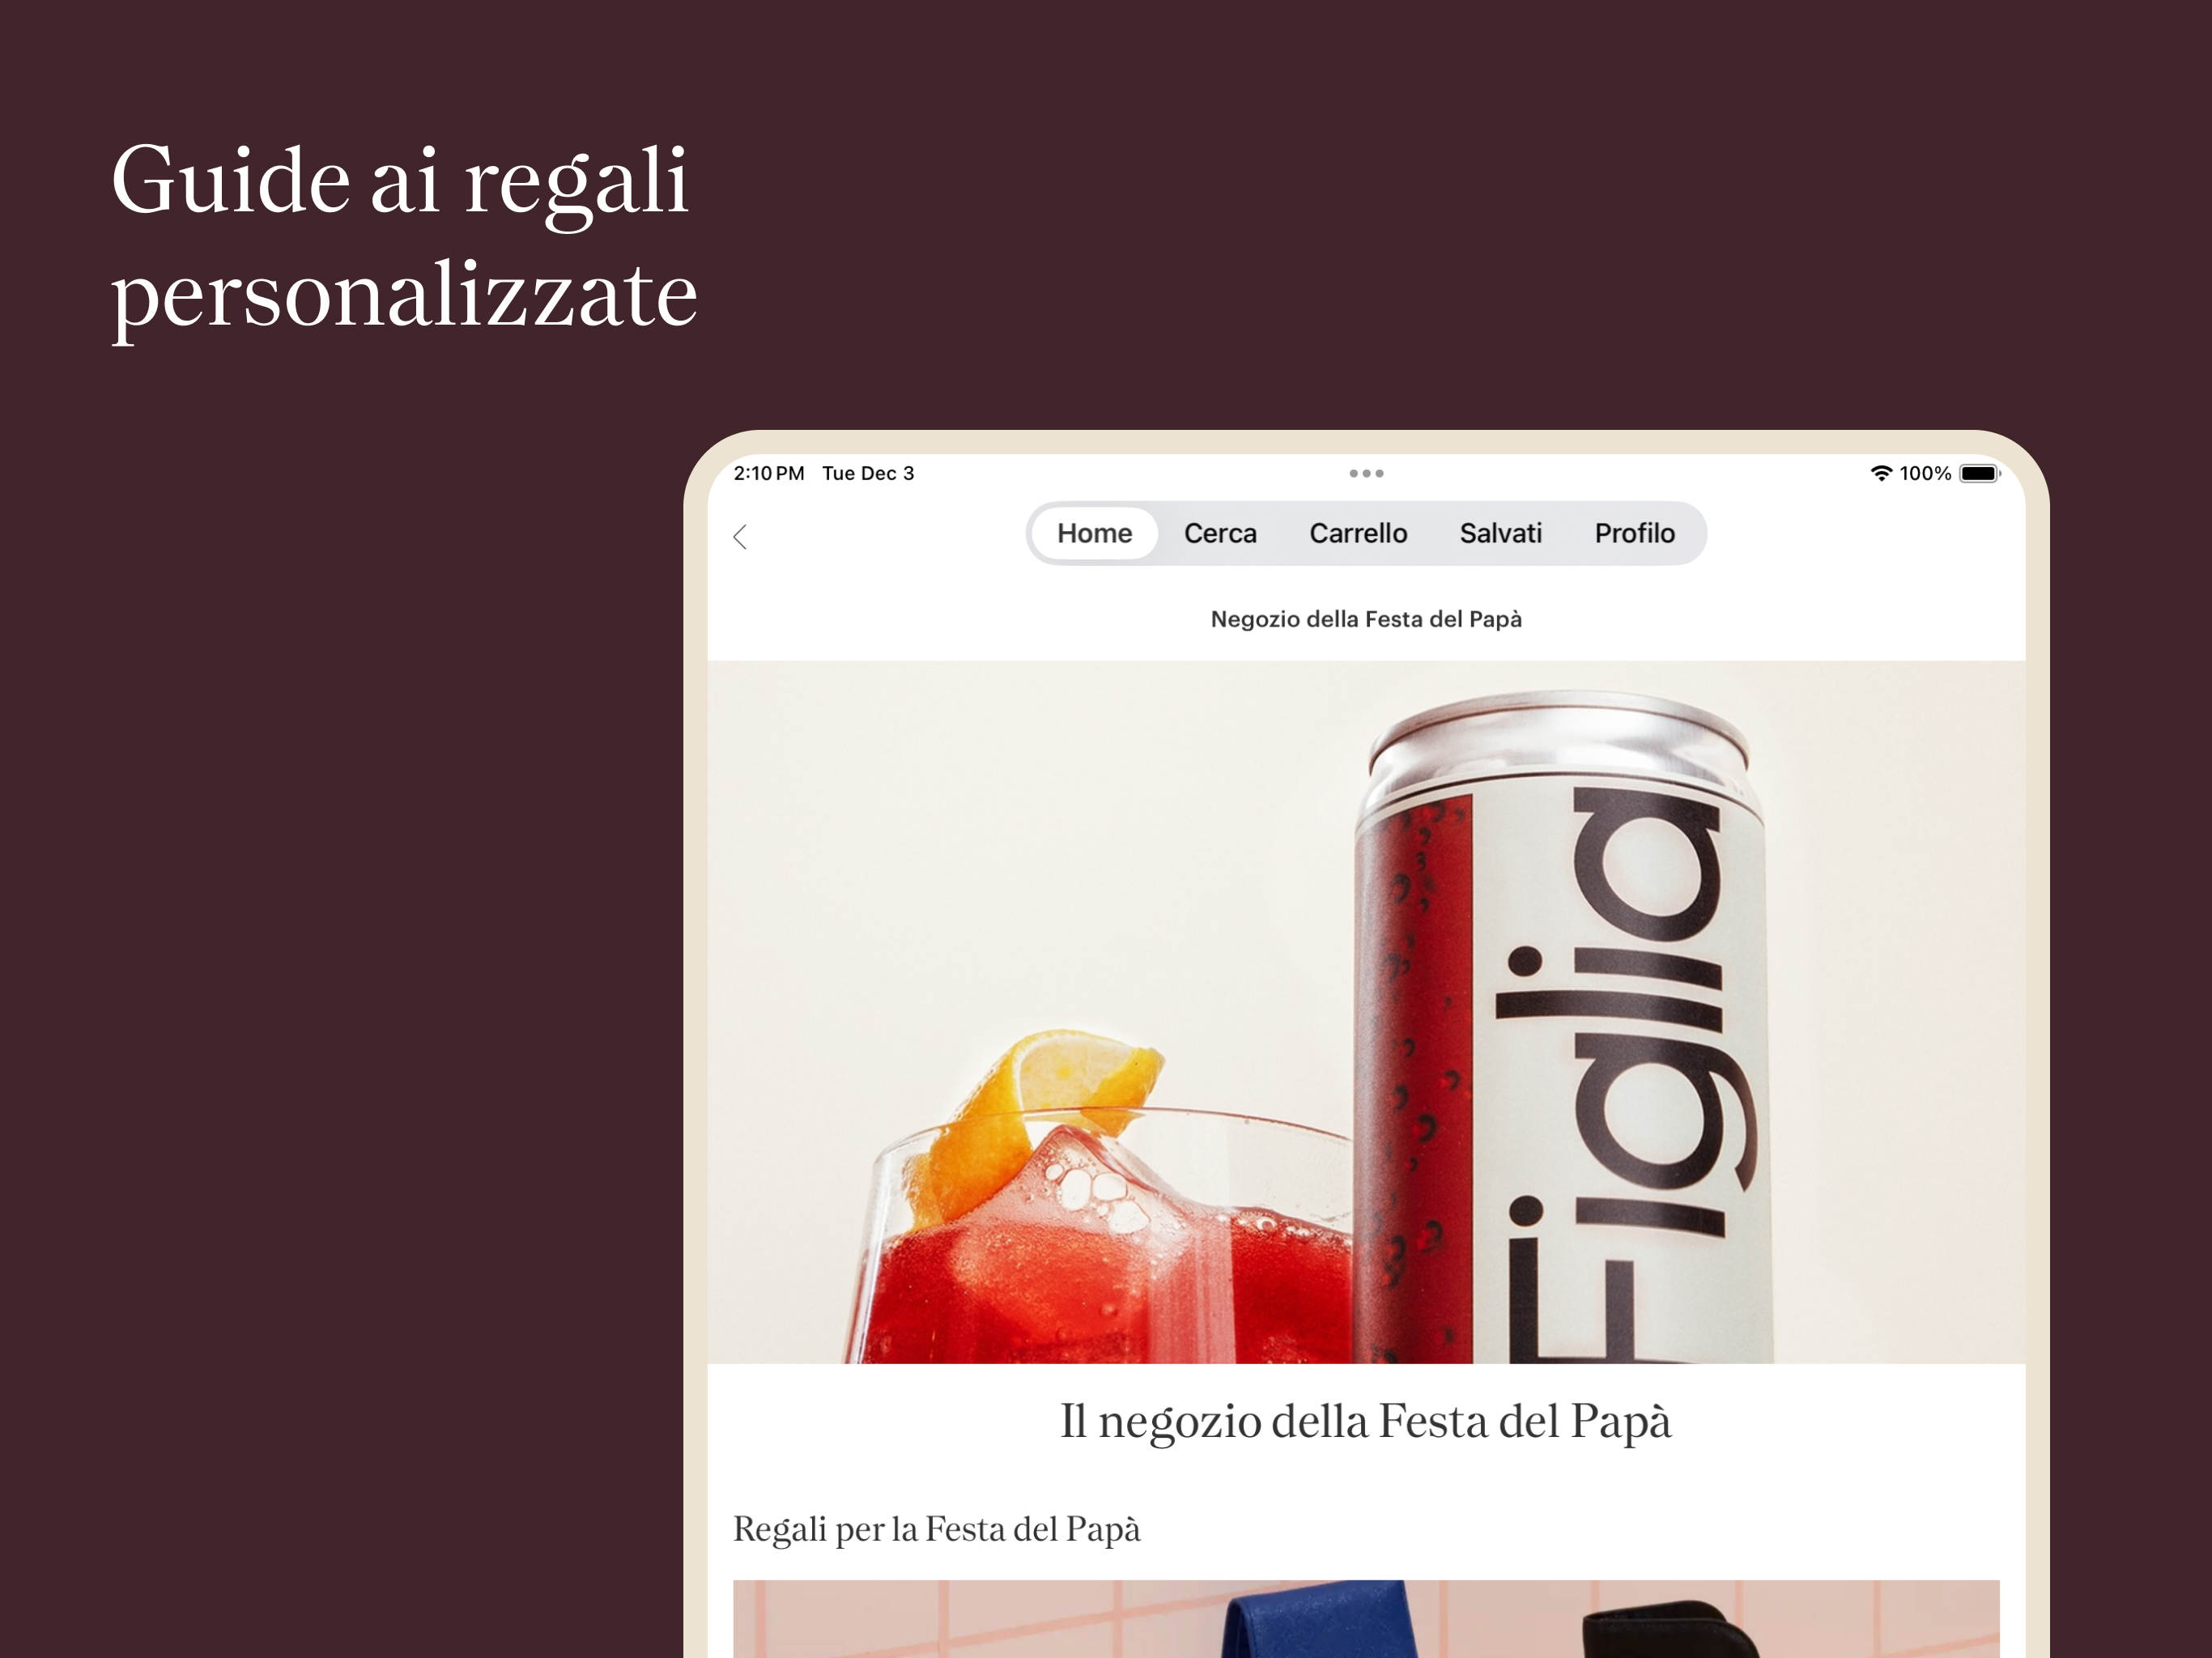Tap the gift product image below
Screen dimensions: 2212x1658
pos(1366,1619)
